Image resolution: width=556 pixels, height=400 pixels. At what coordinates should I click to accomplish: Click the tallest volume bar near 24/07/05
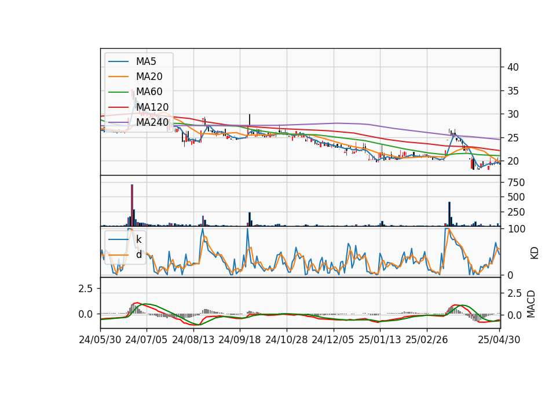click(132, 205)
